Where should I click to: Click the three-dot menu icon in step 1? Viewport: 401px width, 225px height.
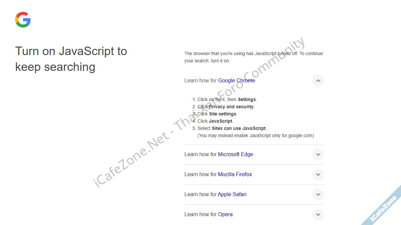[224, 99]
